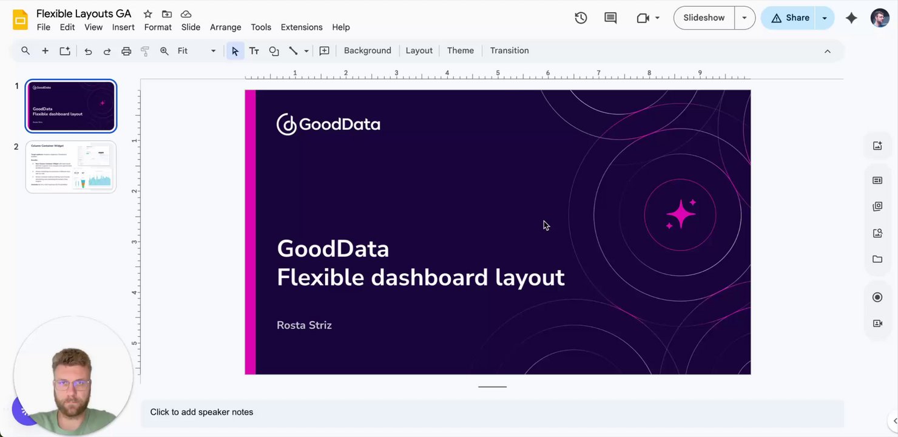This screenshot has width=898, height=437.
Task: Rename the Flexible Layouts GA title
Action: click(x=84, y=13)
